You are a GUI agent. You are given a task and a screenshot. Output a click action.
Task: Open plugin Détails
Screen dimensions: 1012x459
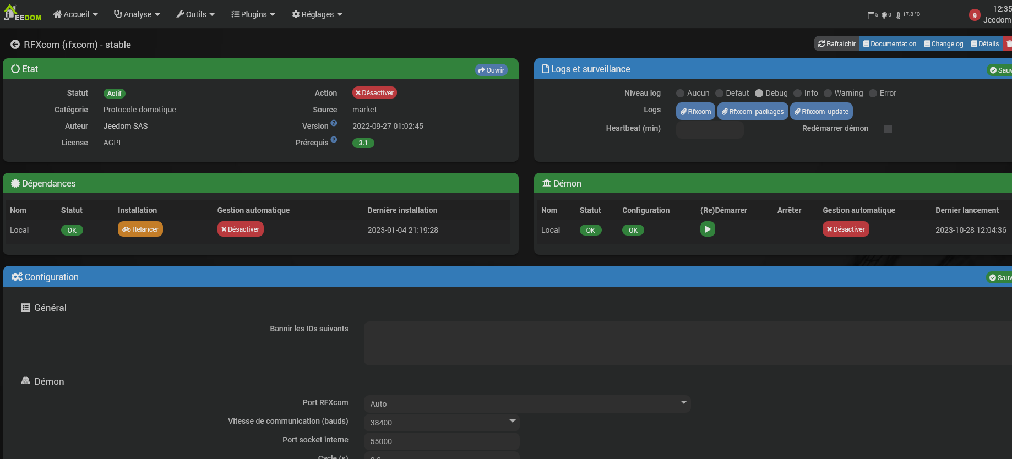(x=985, y=44)
